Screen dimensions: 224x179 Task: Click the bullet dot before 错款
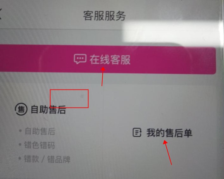[x=20, y=158]
